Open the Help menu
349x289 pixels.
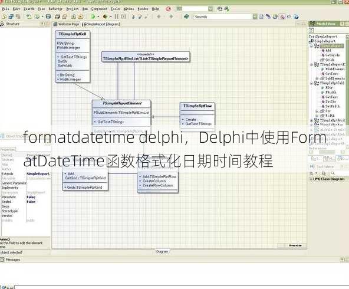click(156, 9)
